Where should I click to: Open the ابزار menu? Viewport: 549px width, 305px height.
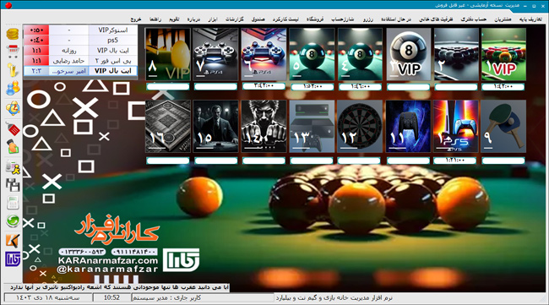pyautogui.click(x=213, y=19)
